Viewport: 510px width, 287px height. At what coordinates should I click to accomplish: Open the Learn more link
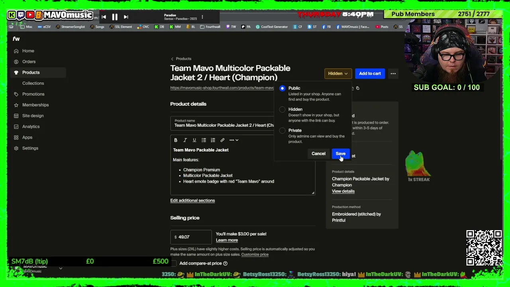227,240
